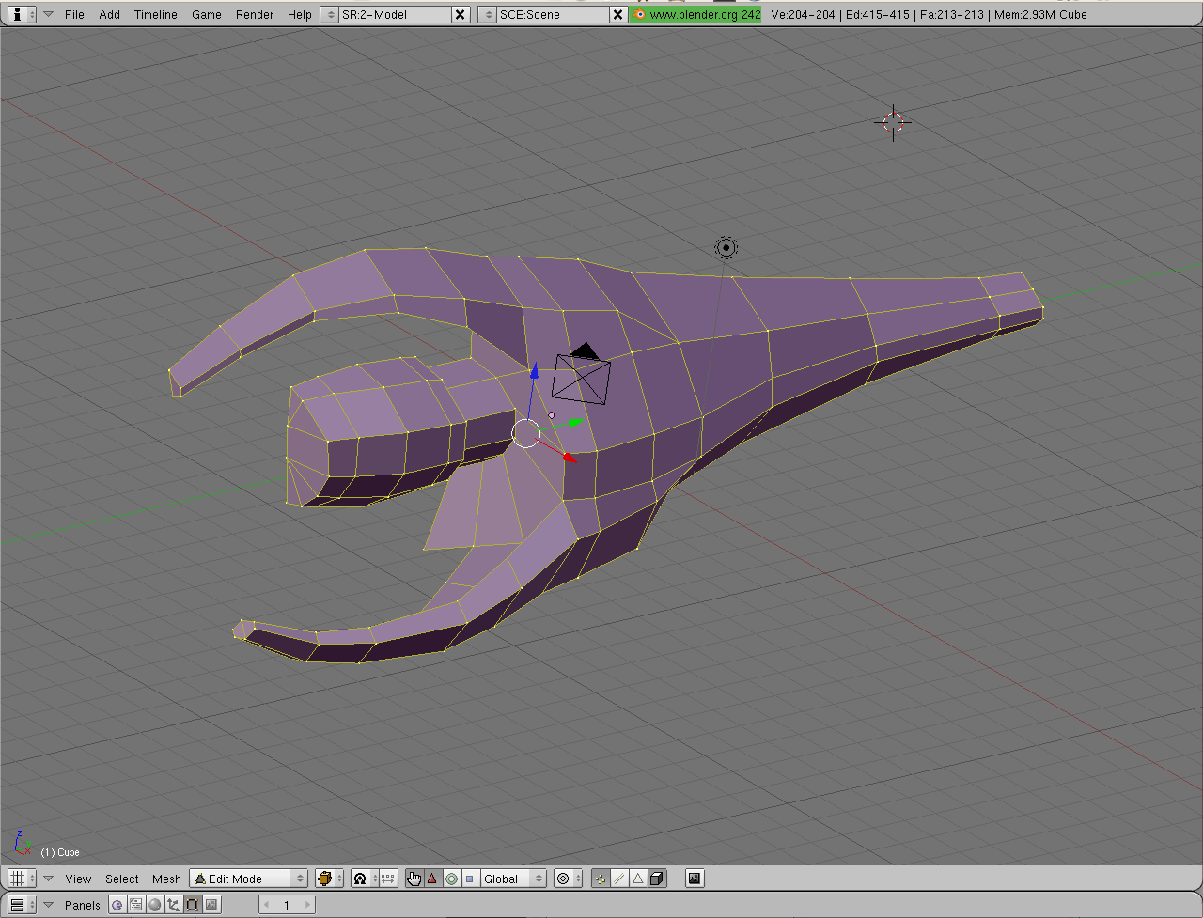Screen dimensions: 1203x918
Task: Switch to edge select mode
Action: point(619,879)
